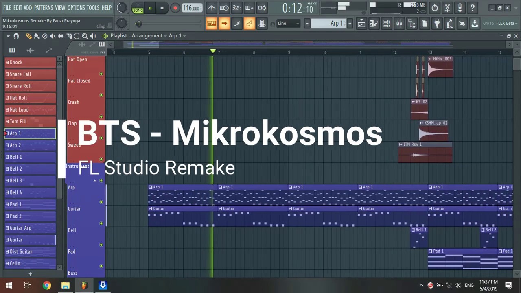Open the pattern selector dropdown arrow

pyautogui.click(x=307, y=24)
